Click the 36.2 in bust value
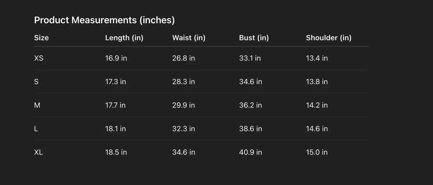Viewport: 433px width, 185px height. 250,105
